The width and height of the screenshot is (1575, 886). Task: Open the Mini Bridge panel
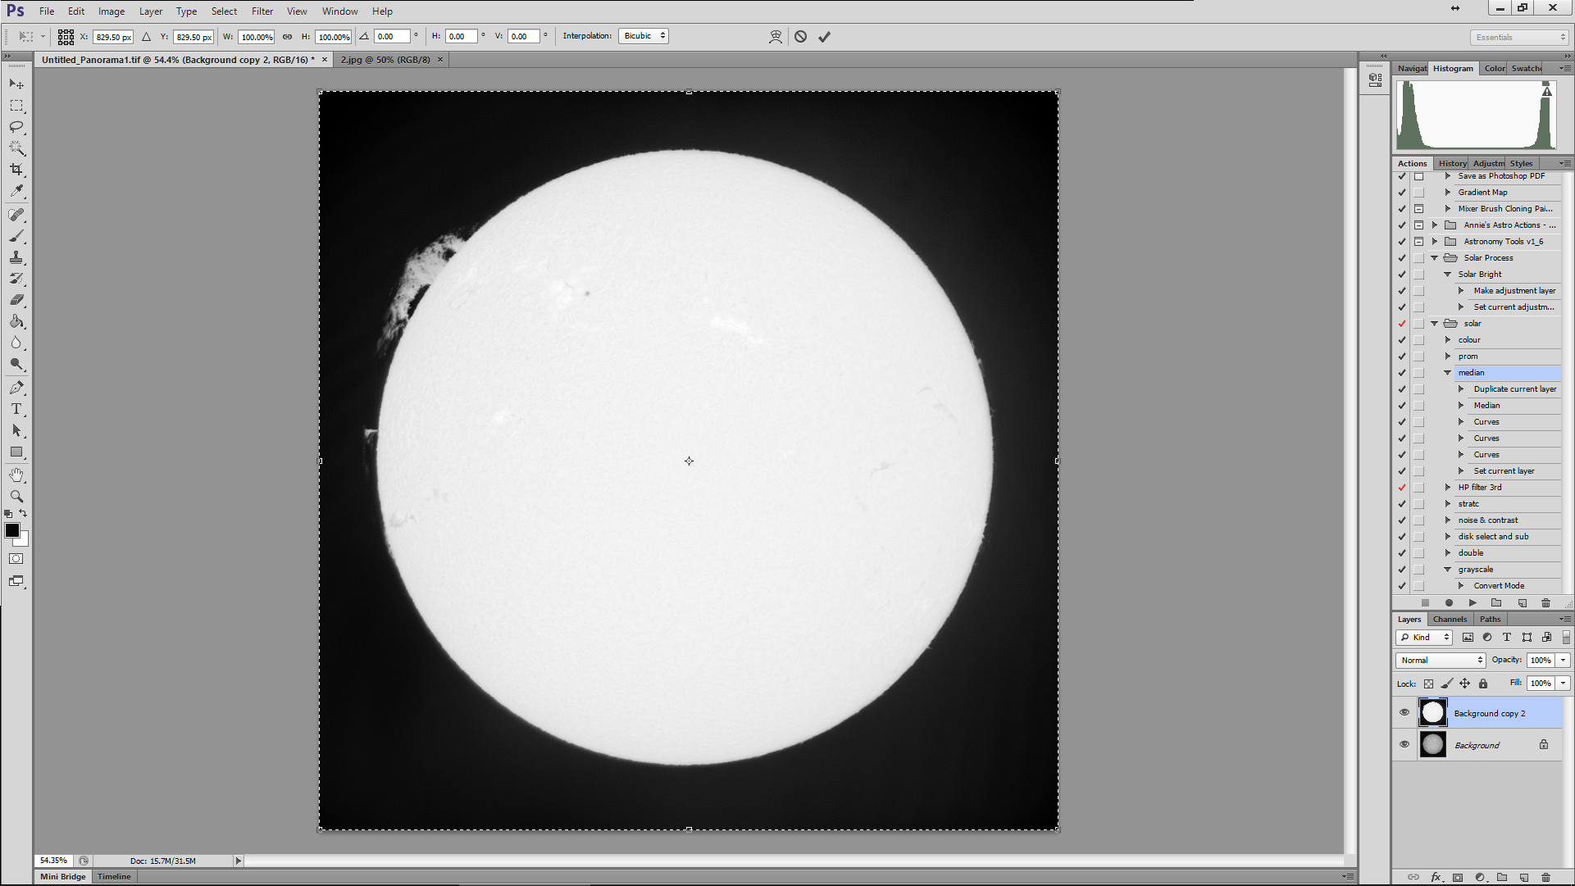click(63, 876)
